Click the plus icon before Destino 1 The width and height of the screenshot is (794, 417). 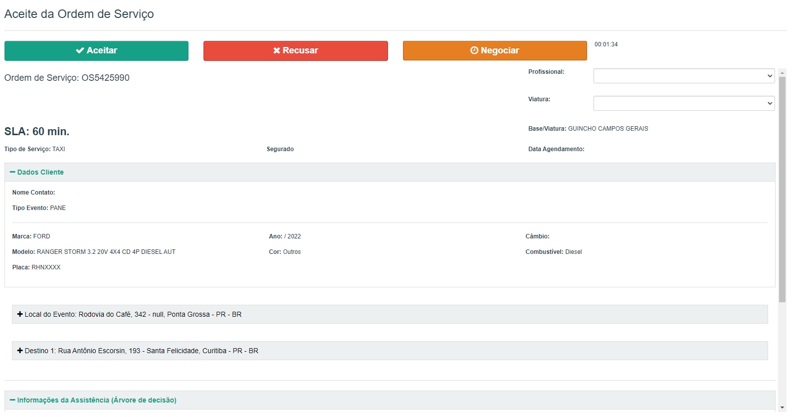point(20,351)
